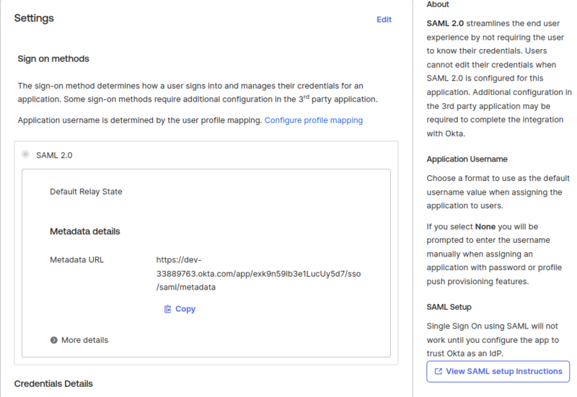
Task: Click the Credentials Details section heading
Action: point(53,383)
